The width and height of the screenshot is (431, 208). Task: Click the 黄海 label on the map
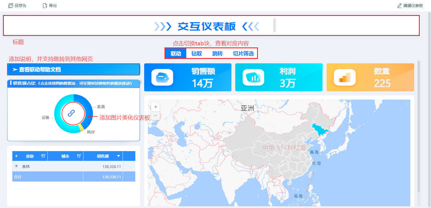(x=314, y=152)
